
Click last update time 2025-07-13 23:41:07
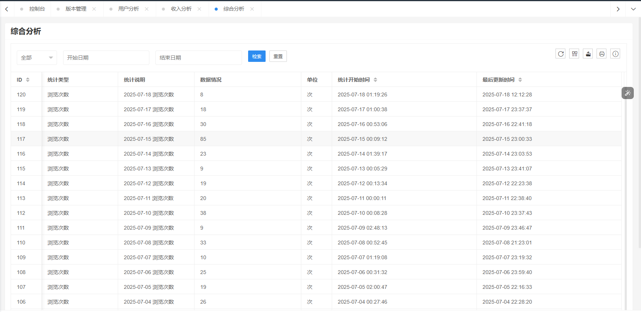(x=507, y=169)
